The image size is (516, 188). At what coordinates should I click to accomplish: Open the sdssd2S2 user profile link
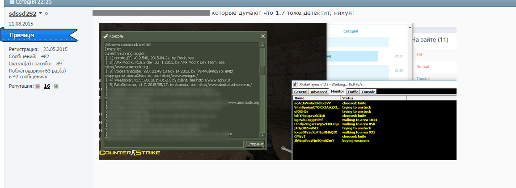pos(22,13)
